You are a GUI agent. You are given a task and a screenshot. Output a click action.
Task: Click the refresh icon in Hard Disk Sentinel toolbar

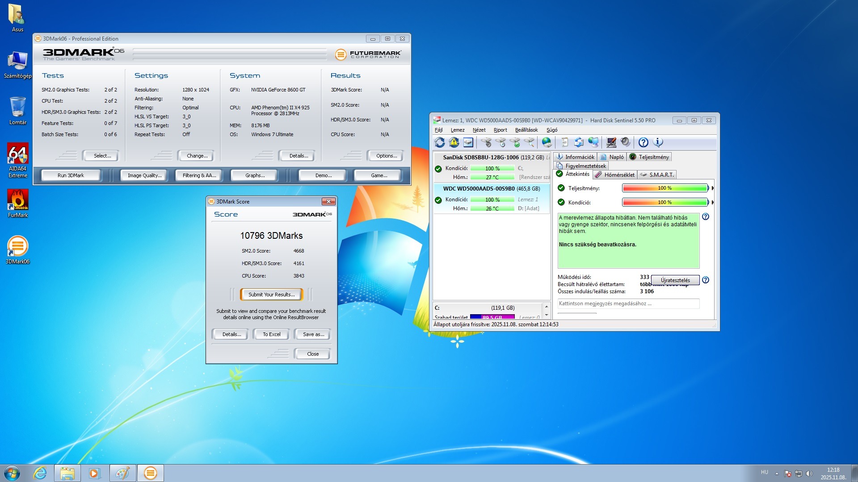click(440, 142)
